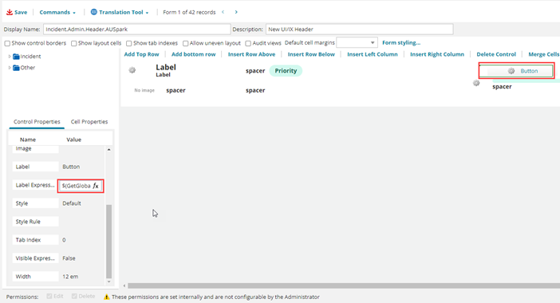
Task: Click the canvas scroll left arrow
Action: point(124,285)
